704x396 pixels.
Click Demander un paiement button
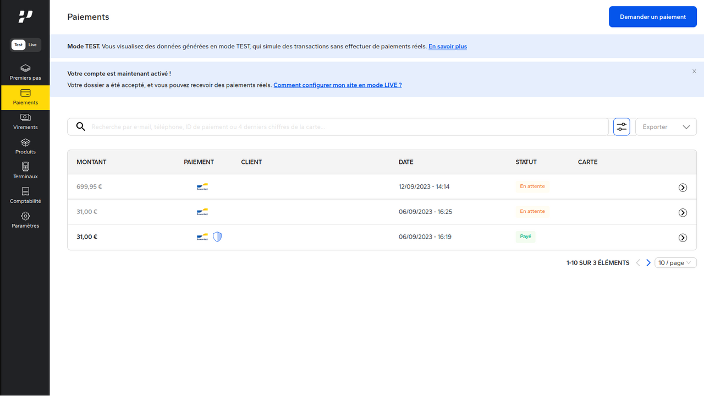point(653,17)
